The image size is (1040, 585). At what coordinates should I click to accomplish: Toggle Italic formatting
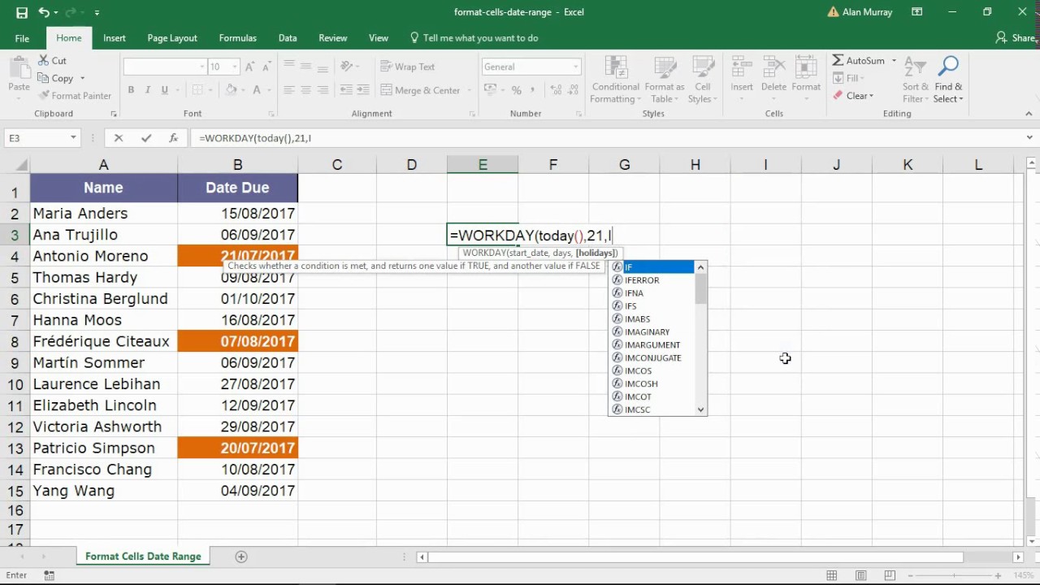pyautogui.click(x=148, y=90)
